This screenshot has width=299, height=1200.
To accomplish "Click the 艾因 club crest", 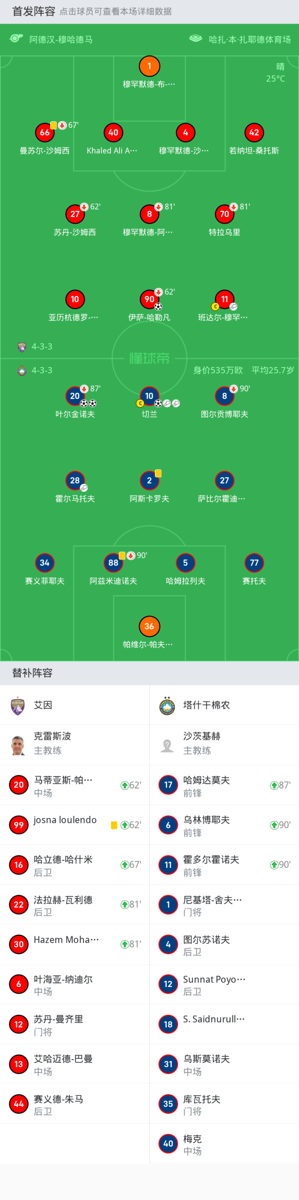I will [18, 705].
